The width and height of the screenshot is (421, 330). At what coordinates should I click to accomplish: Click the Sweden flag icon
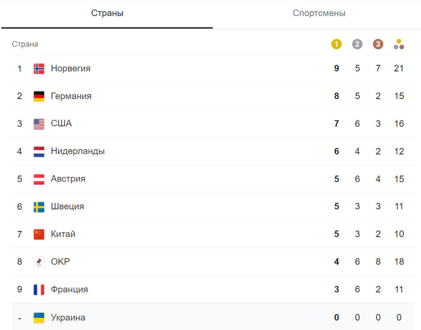click(39, 207)
